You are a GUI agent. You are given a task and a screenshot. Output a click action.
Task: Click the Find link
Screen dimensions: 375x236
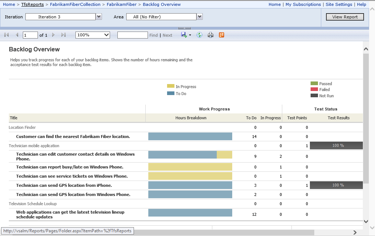point(153,35)
